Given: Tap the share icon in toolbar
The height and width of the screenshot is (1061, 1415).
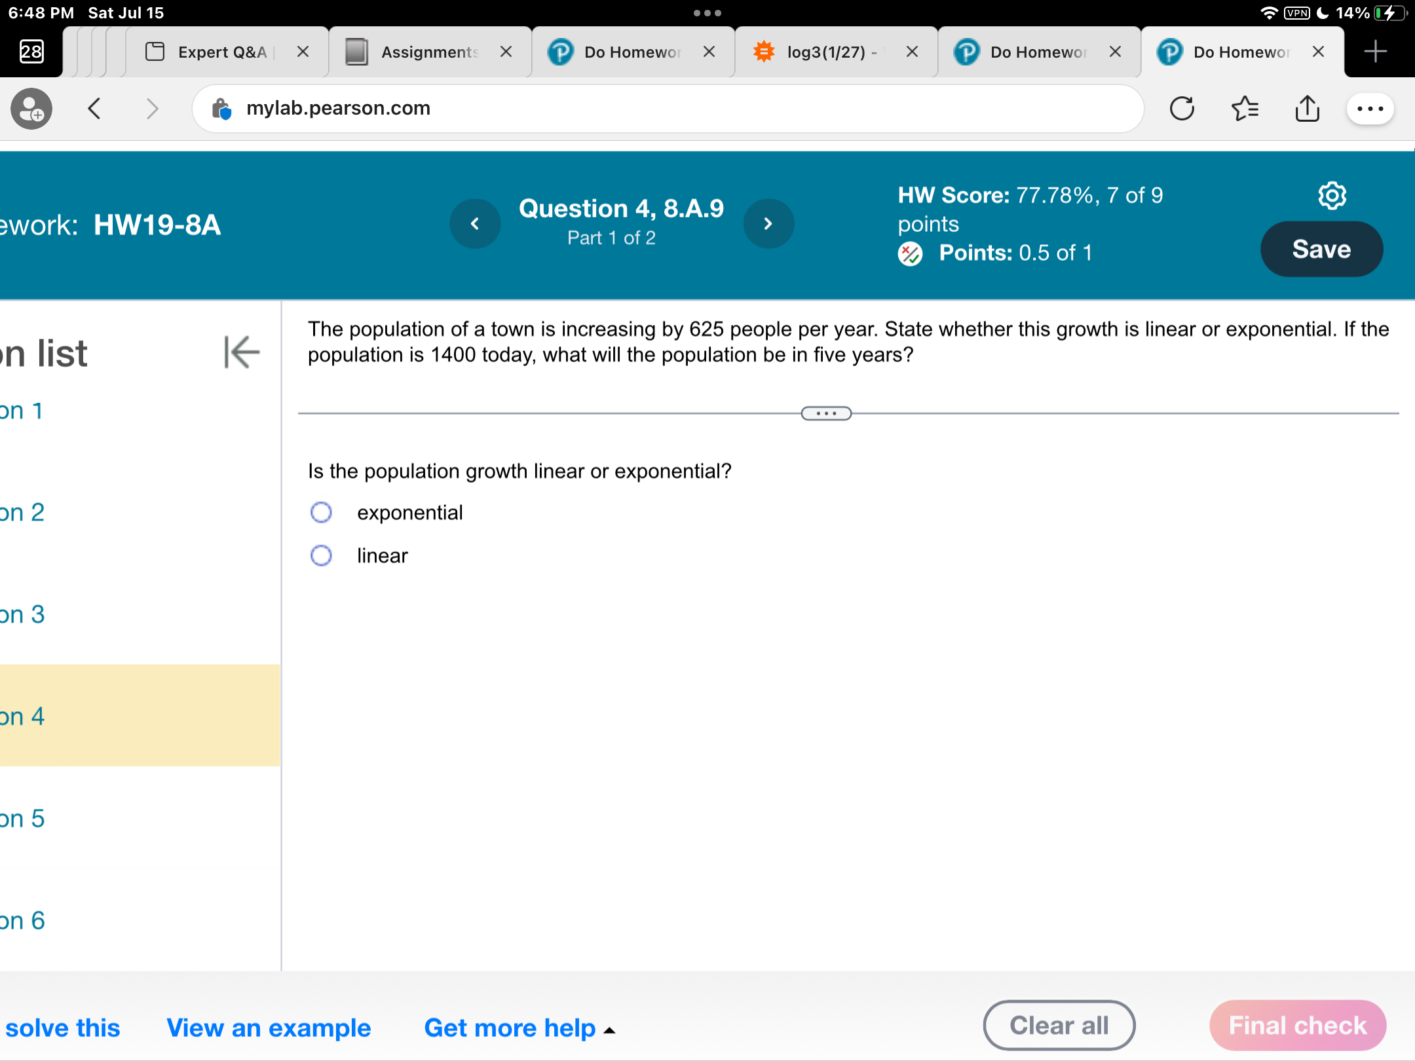Looking at the screenshot, I should tap(1307, 109).
